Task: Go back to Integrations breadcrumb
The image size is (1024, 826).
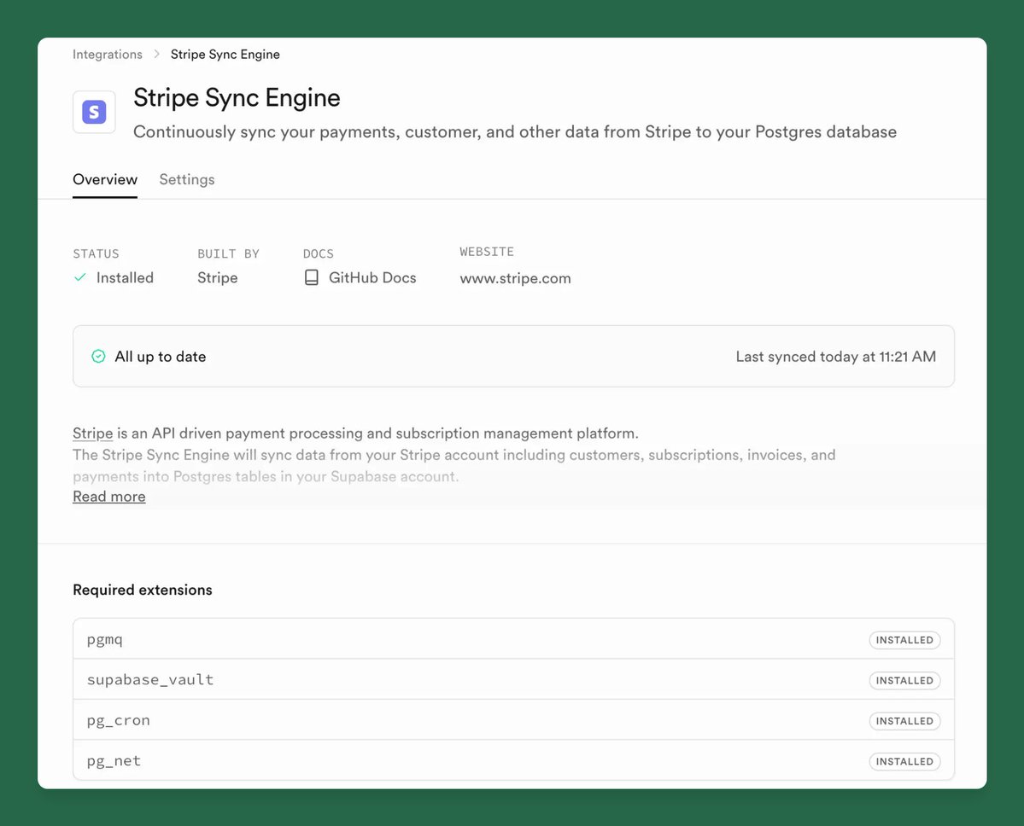Action: 107,54
